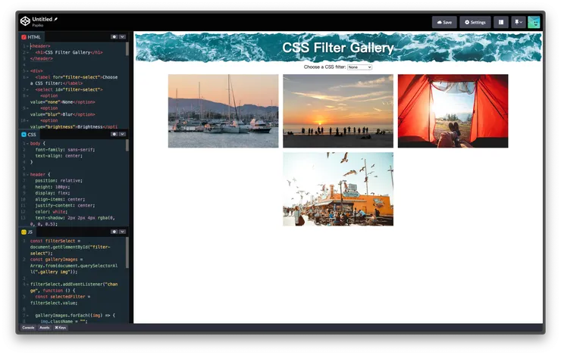The image size is (561, 355).
Task: Open CSS editor settings gear
Action: (x=114, y=134)
